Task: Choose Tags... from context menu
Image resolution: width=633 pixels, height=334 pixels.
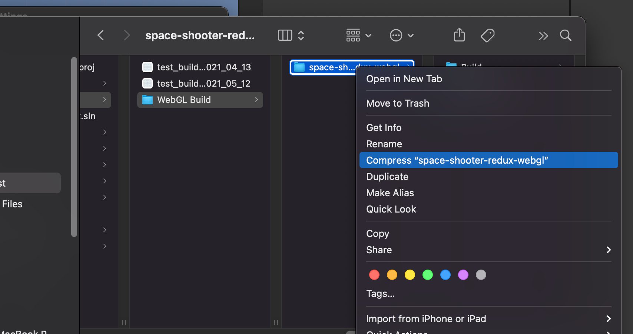Action: pyautogui.click(x=488, y=294)
